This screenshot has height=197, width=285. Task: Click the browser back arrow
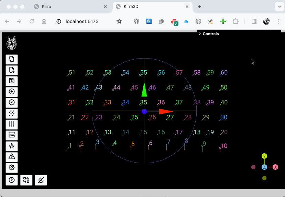[x=7, y=21]
